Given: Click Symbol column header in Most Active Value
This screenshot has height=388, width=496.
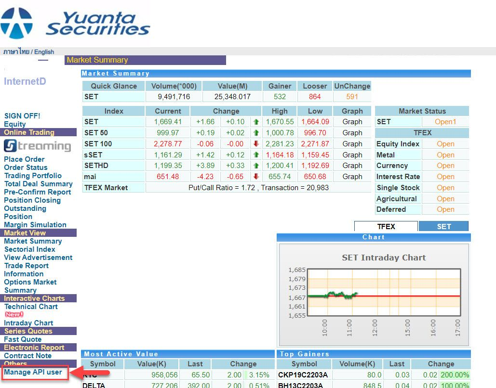Looking at the screenshot, I should click(103, 364).
